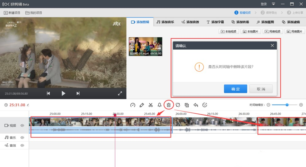Screen dimensions: 306x167
Task: Mute the 音乐 music track
Action: tap(22, 138)
